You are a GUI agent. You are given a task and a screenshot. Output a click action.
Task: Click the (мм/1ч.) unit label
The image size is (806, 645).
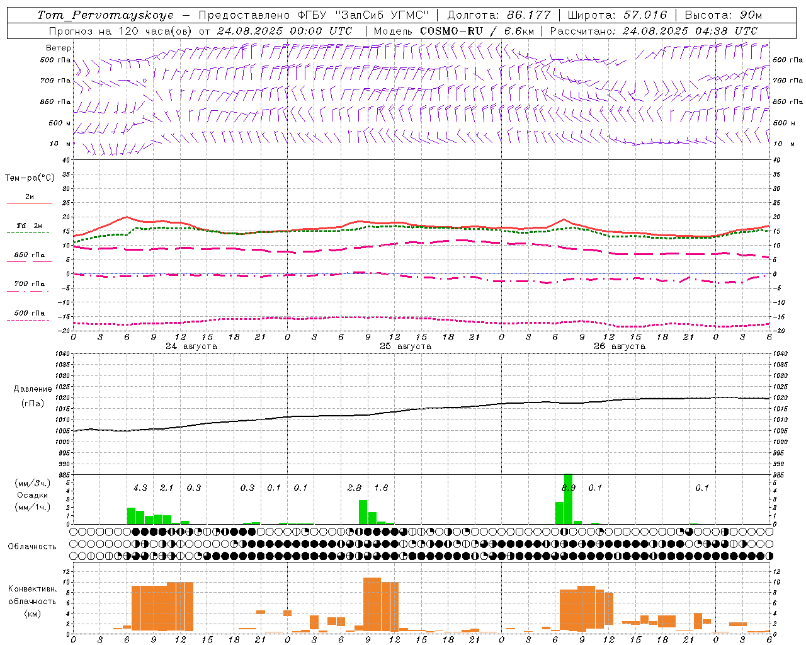[x=33, y=507]
